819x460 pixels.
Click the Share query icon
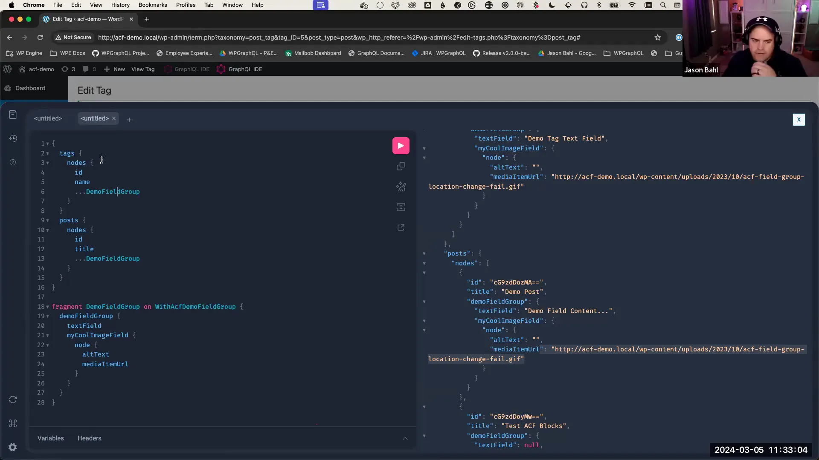(x=401, y=227)
